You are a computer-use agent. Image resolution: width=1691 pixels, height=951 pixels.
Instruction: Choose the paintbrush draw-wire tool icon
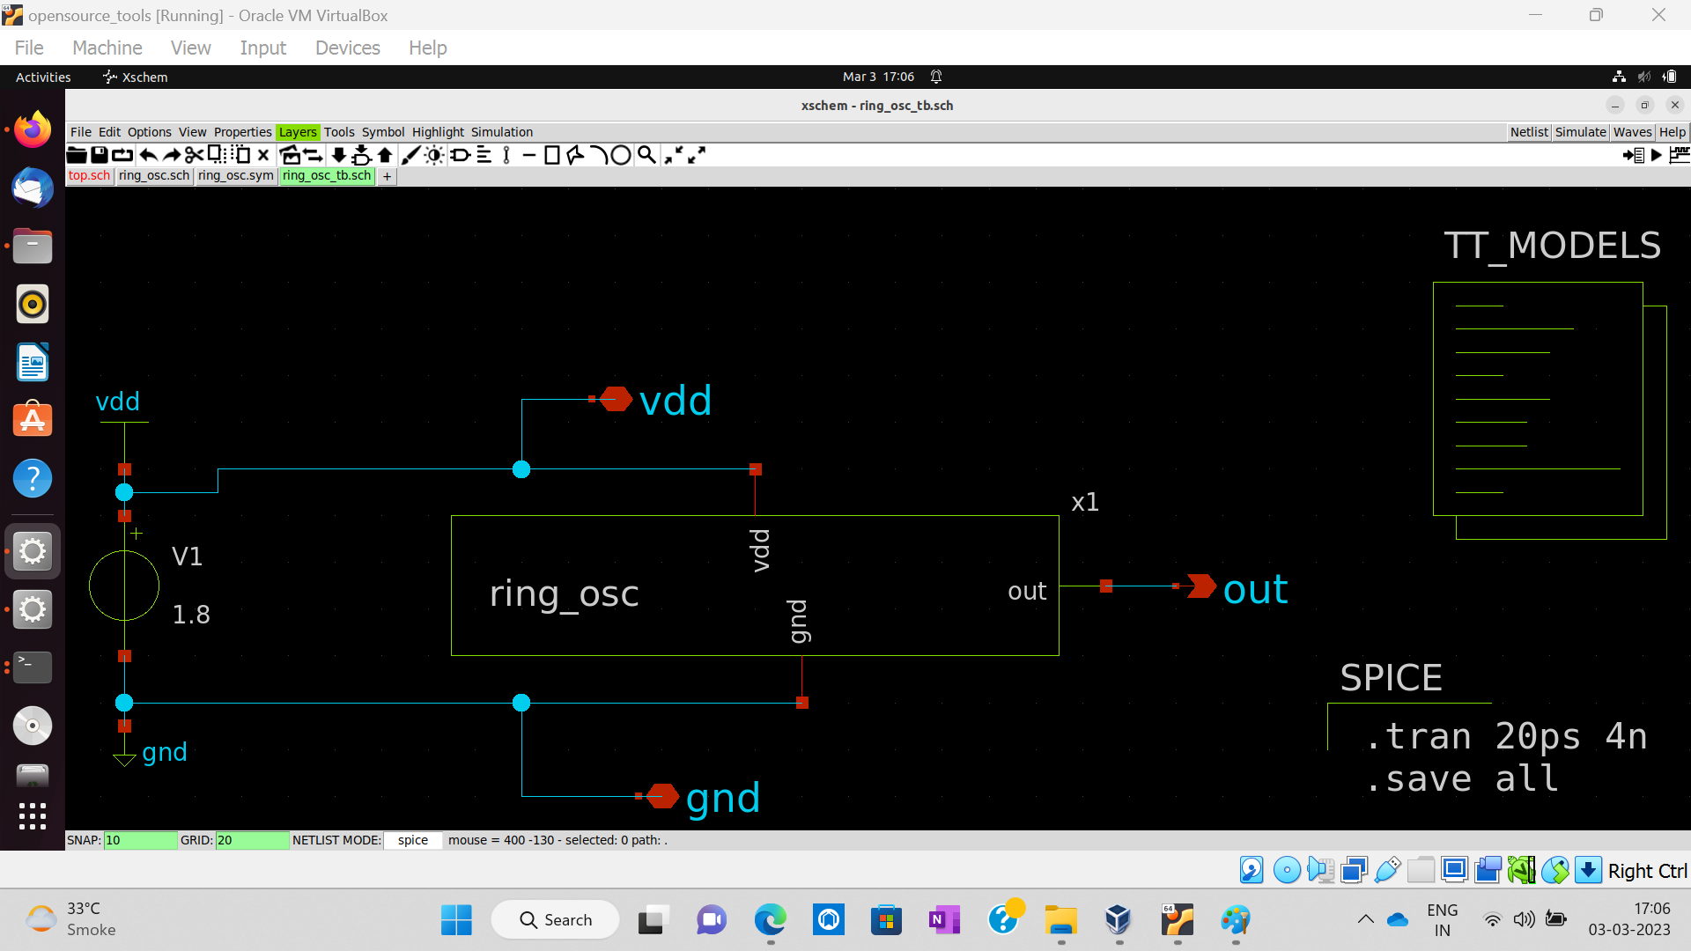[x=410, y=155]
